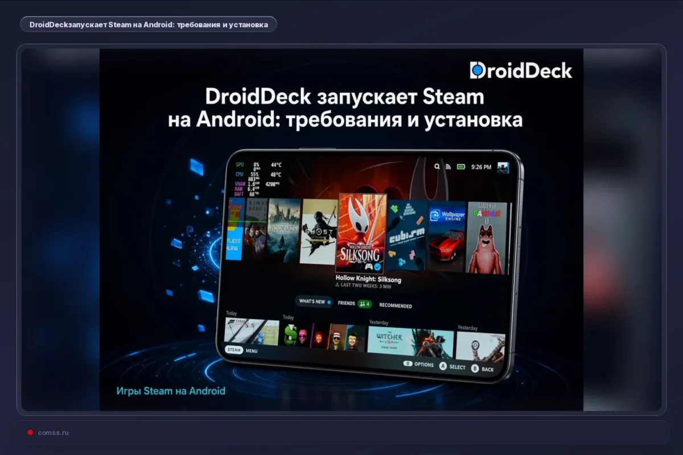Open the Witcher news card from Yesterday
The height and width of the screenshot is (455, 683).
(410, 342)
